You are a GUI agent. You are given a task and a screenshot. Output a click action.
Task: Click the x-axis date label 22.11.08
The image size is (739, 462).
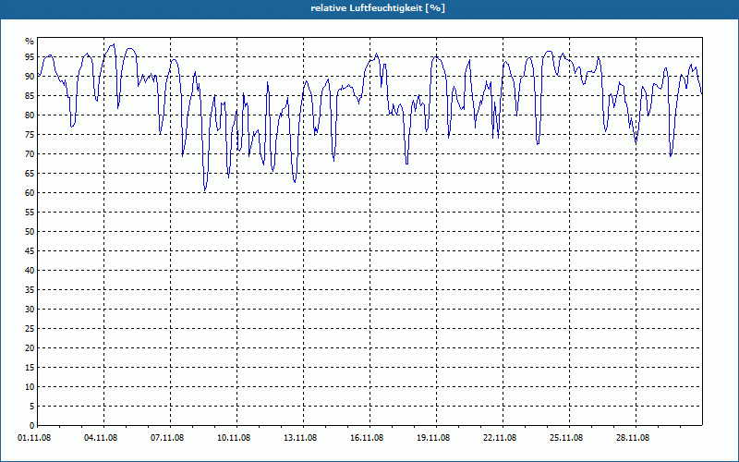pos(500,438)
